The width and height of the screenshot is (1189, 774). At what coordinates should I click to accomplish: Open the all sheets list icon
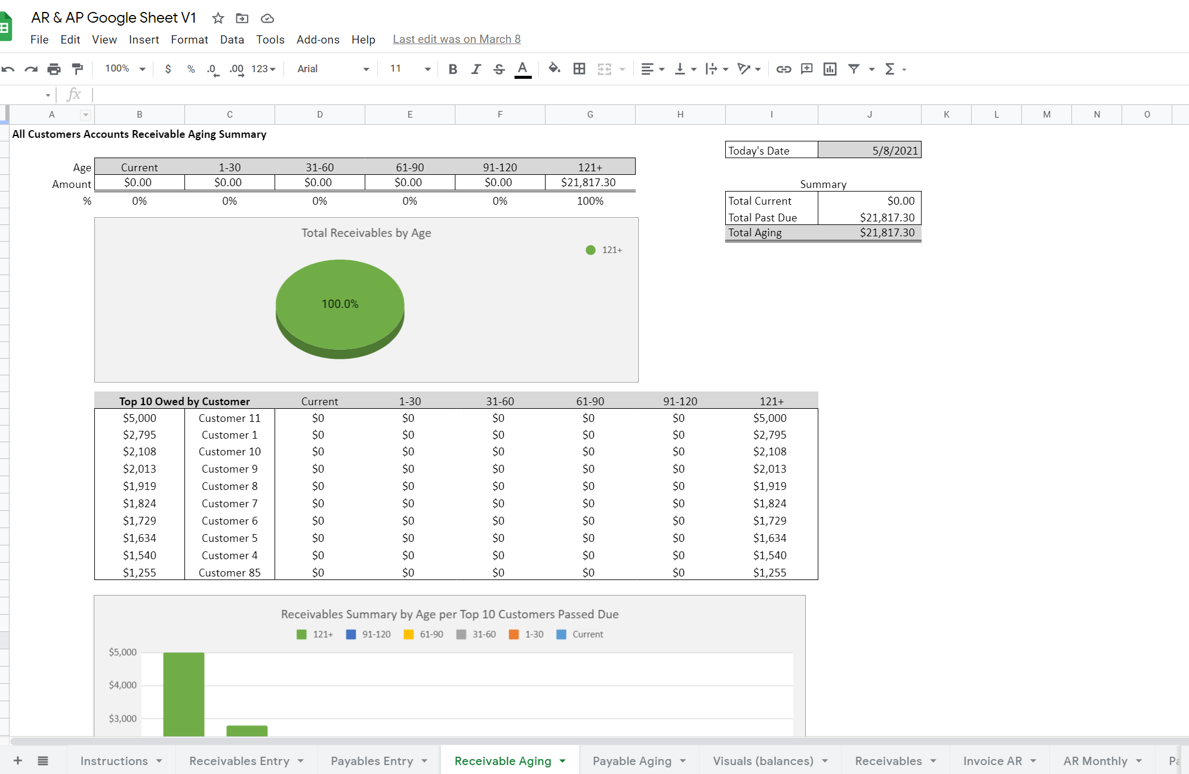(43, 760)
